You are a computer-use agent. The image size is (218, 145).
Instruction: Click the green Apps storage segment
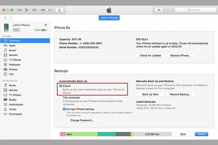(x=81, y=134)
